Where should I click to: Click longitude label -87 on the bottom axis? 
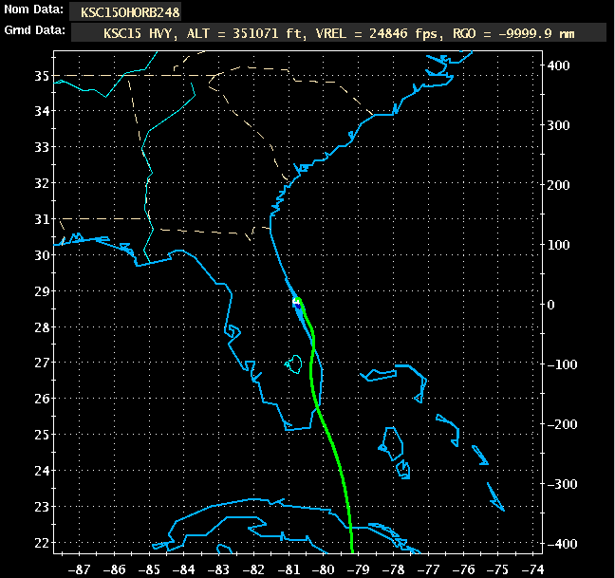[79, 569]
